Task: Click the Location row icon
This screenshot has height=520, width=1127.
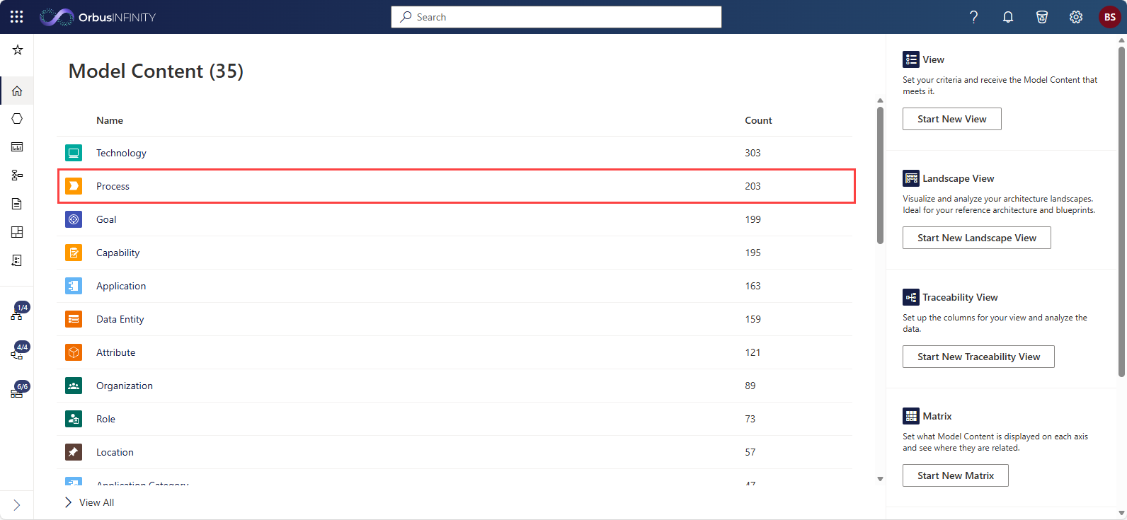Action: coord(74,452)
